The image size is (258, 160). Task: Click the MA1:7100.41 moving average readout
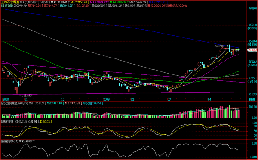[x=58, y=3]
